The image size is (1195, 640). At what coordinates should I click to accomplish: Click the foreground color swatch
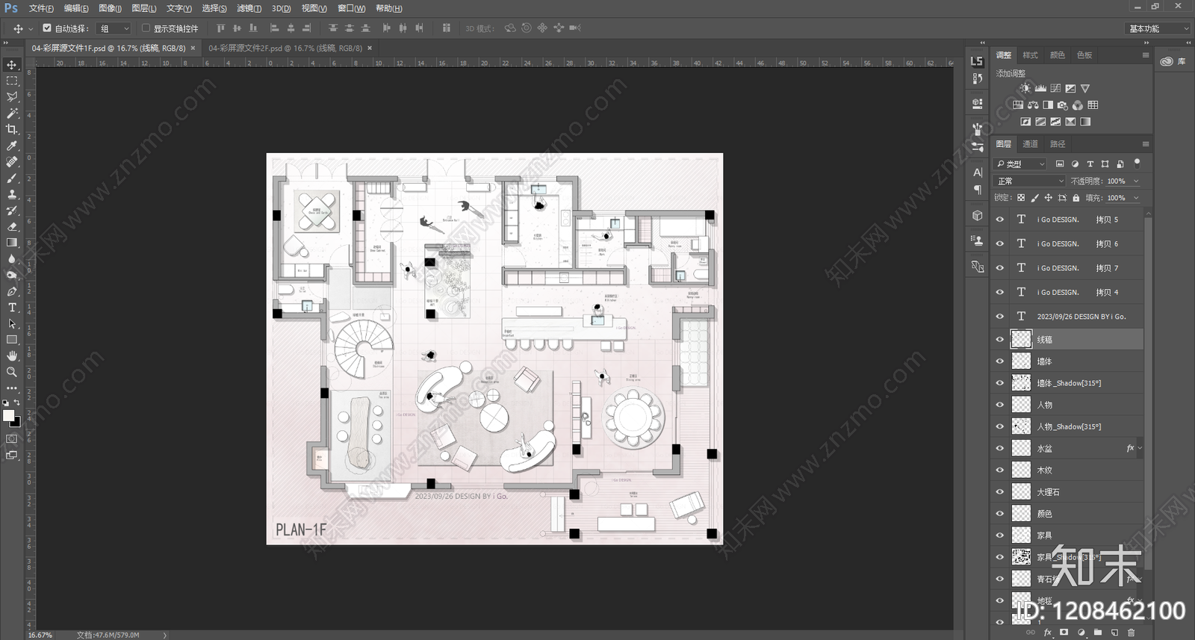pos(8,415)
